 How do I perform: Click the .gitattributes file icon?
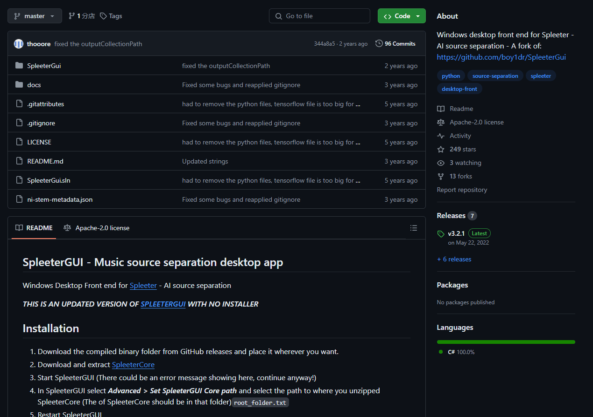click(x=19, y=104)
